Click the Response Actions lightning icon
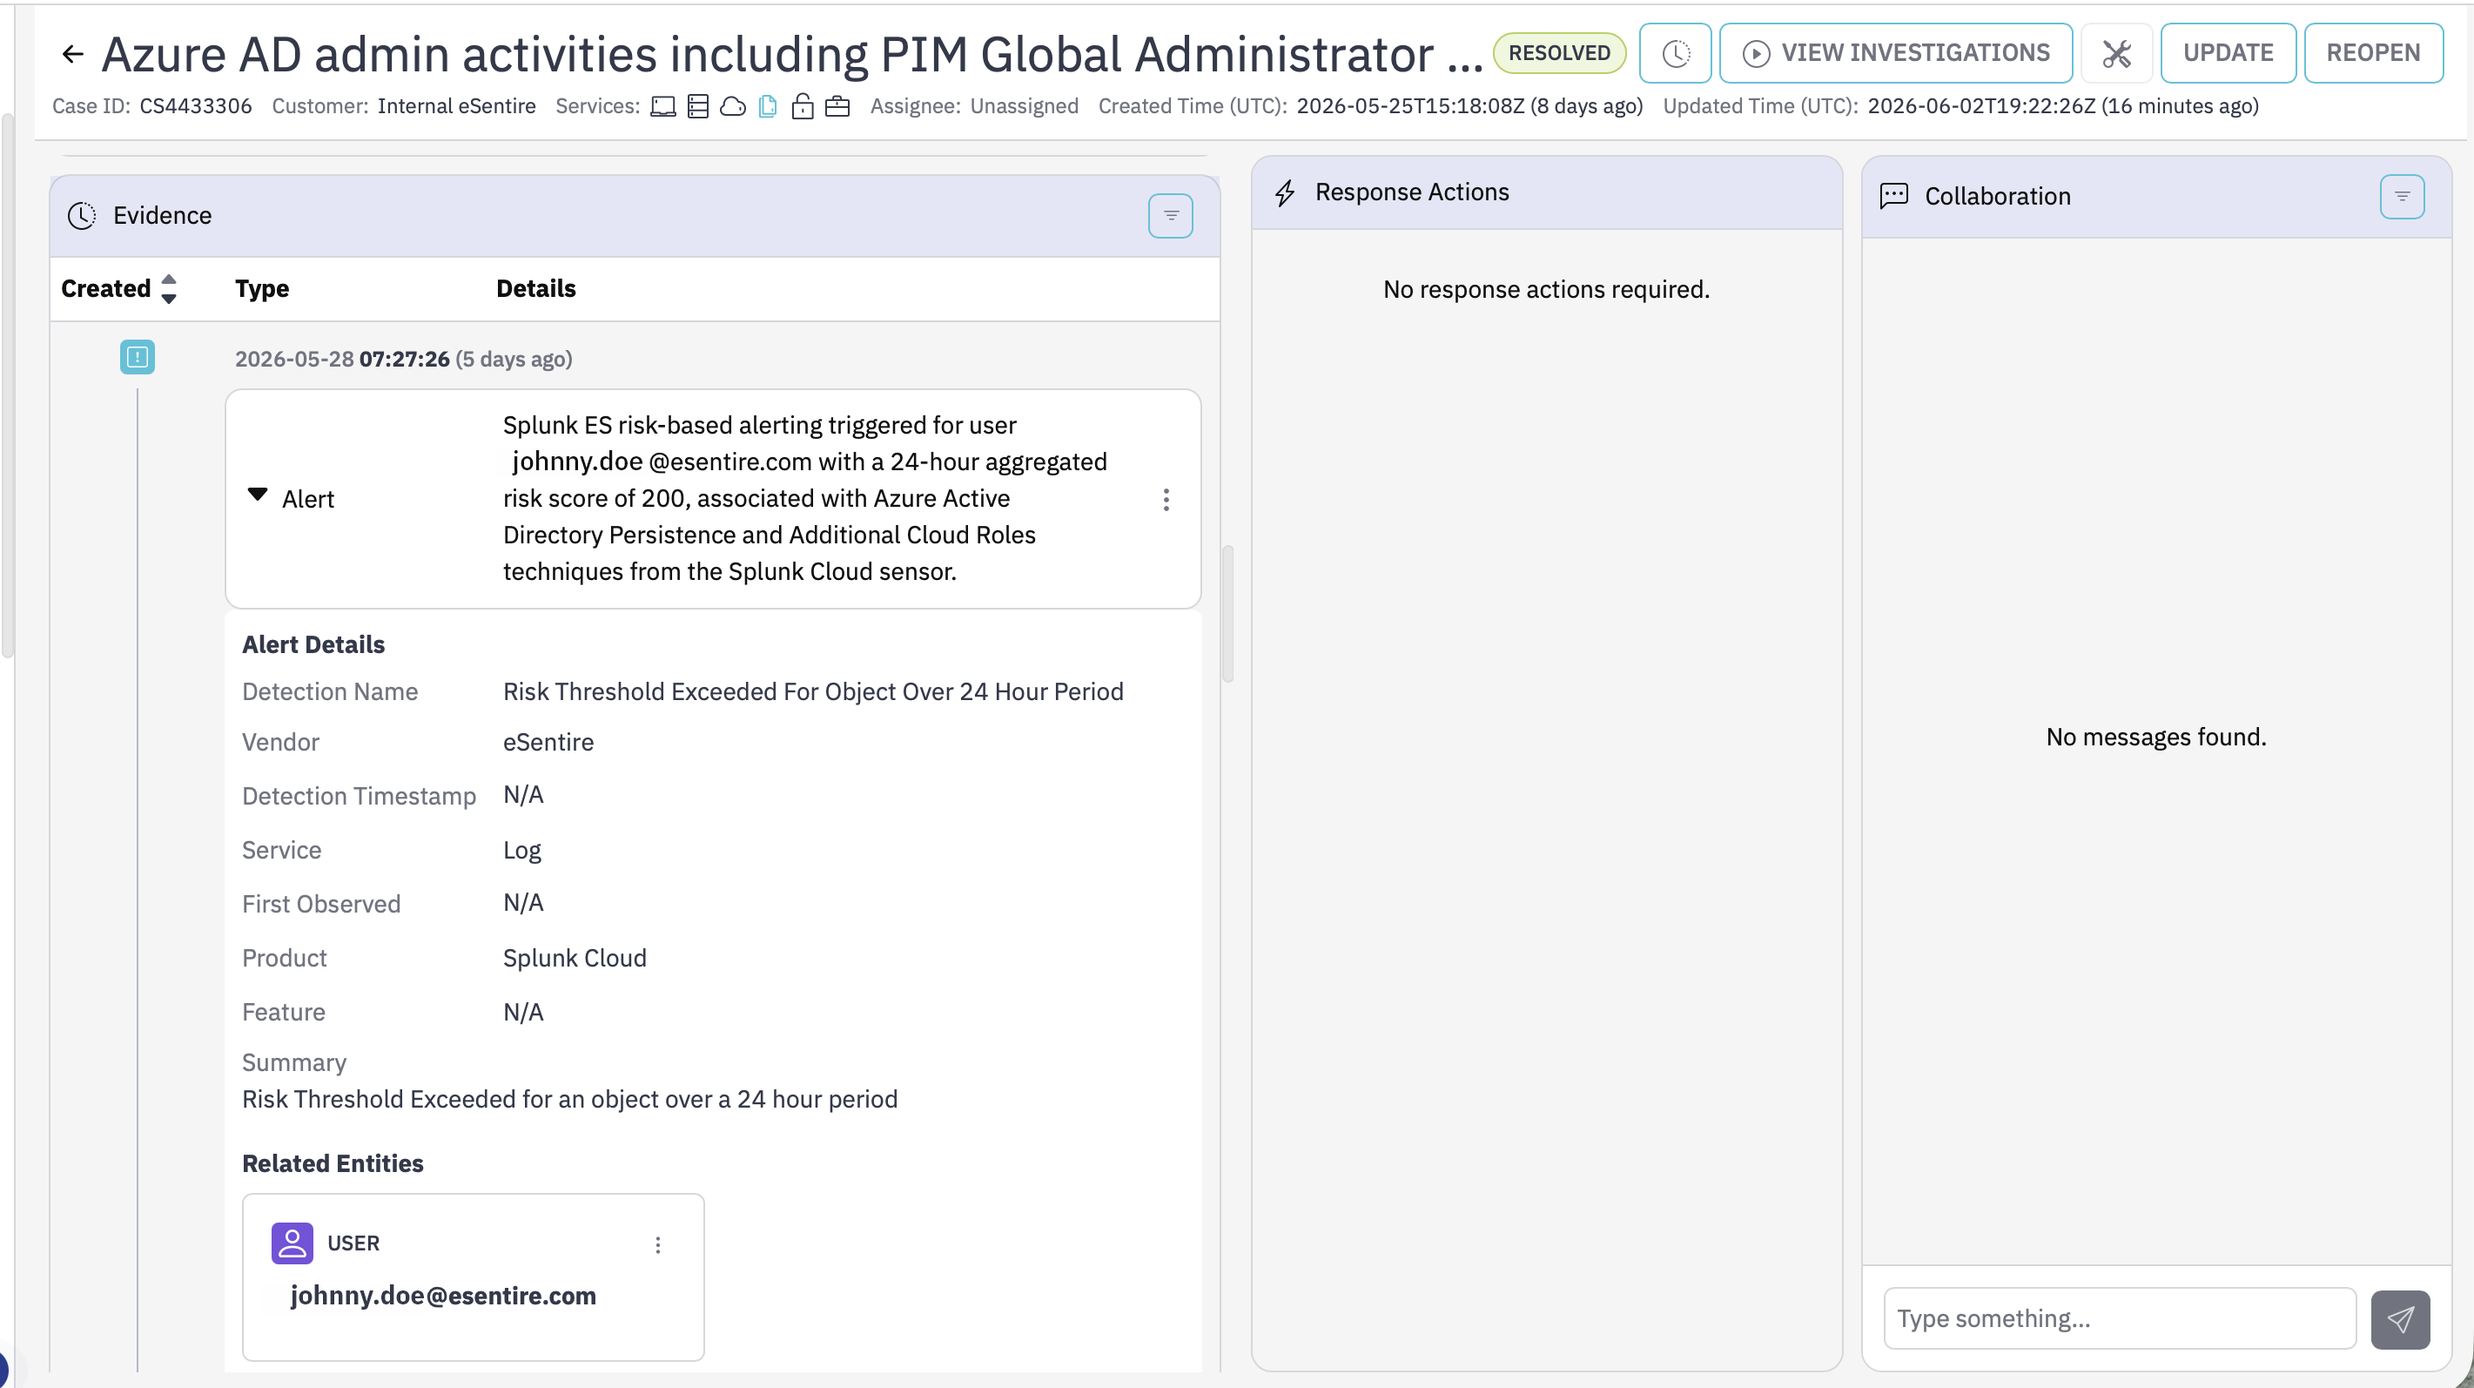The height and width of the screenshot is (1388, 2474). coord(1284,192)
